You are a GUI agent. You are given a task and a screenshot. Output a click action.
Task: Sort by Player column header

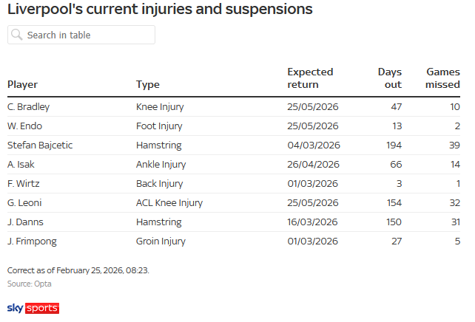[22, 84]
